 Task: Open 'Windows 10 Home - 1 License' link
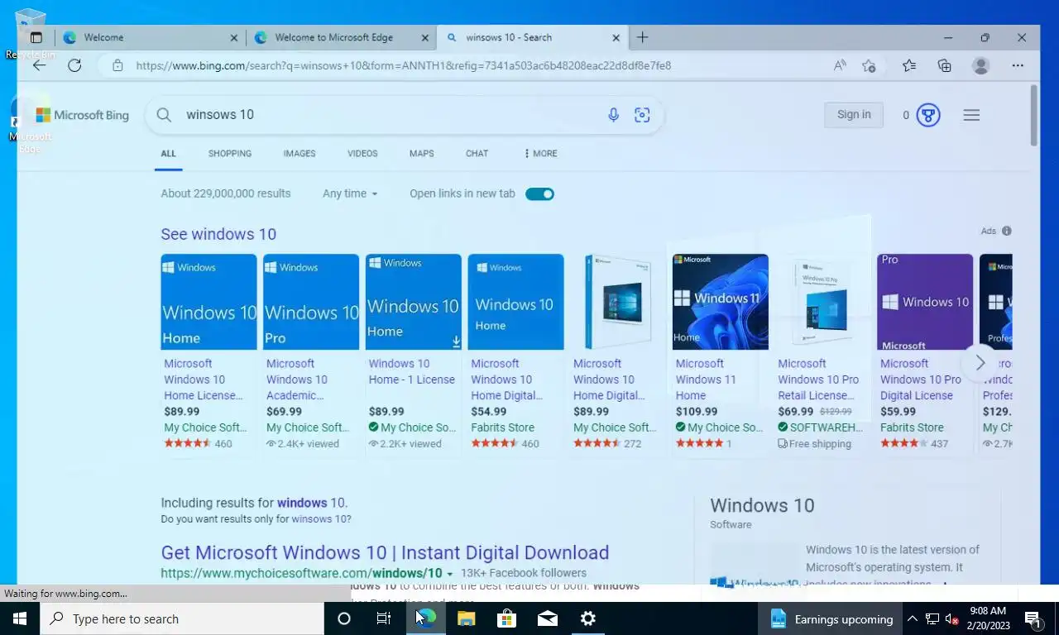click(x=412, y=371)
